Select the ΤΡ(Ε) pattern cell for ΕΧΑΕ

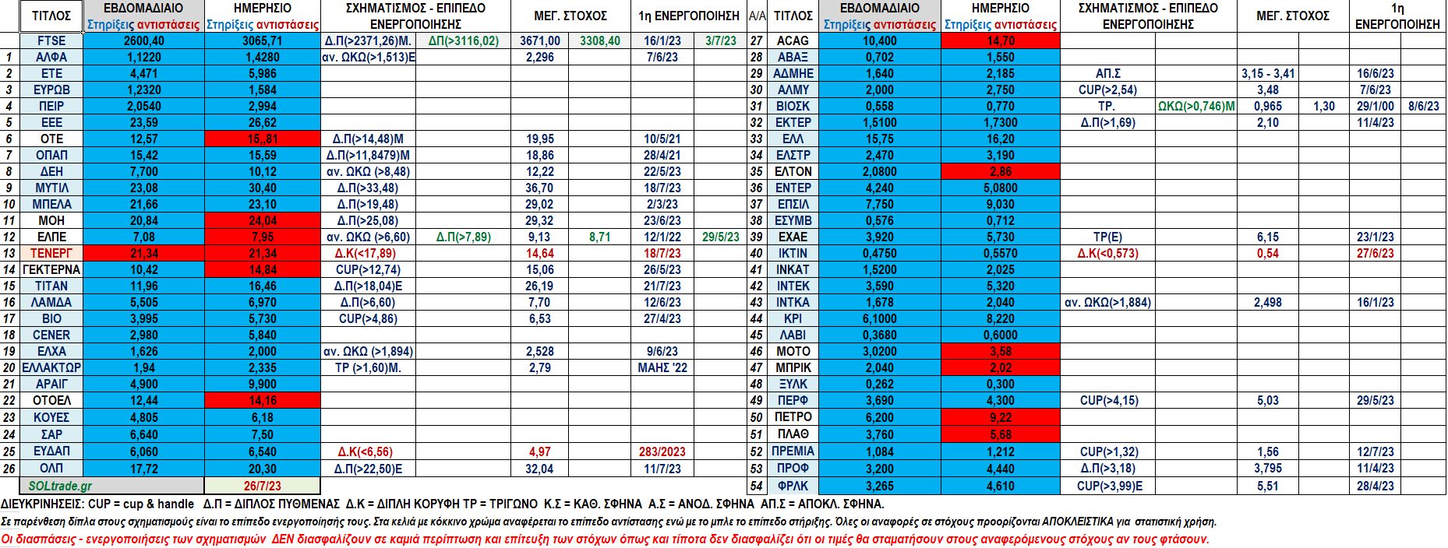(x=1107, y=237)
